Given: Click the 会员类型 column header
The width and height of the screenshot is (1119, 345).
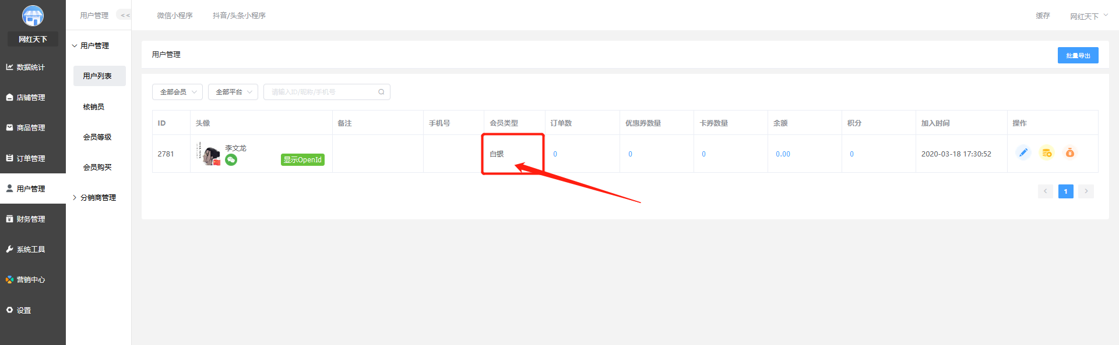Looking at the screenshot, I should pos(504,123).
